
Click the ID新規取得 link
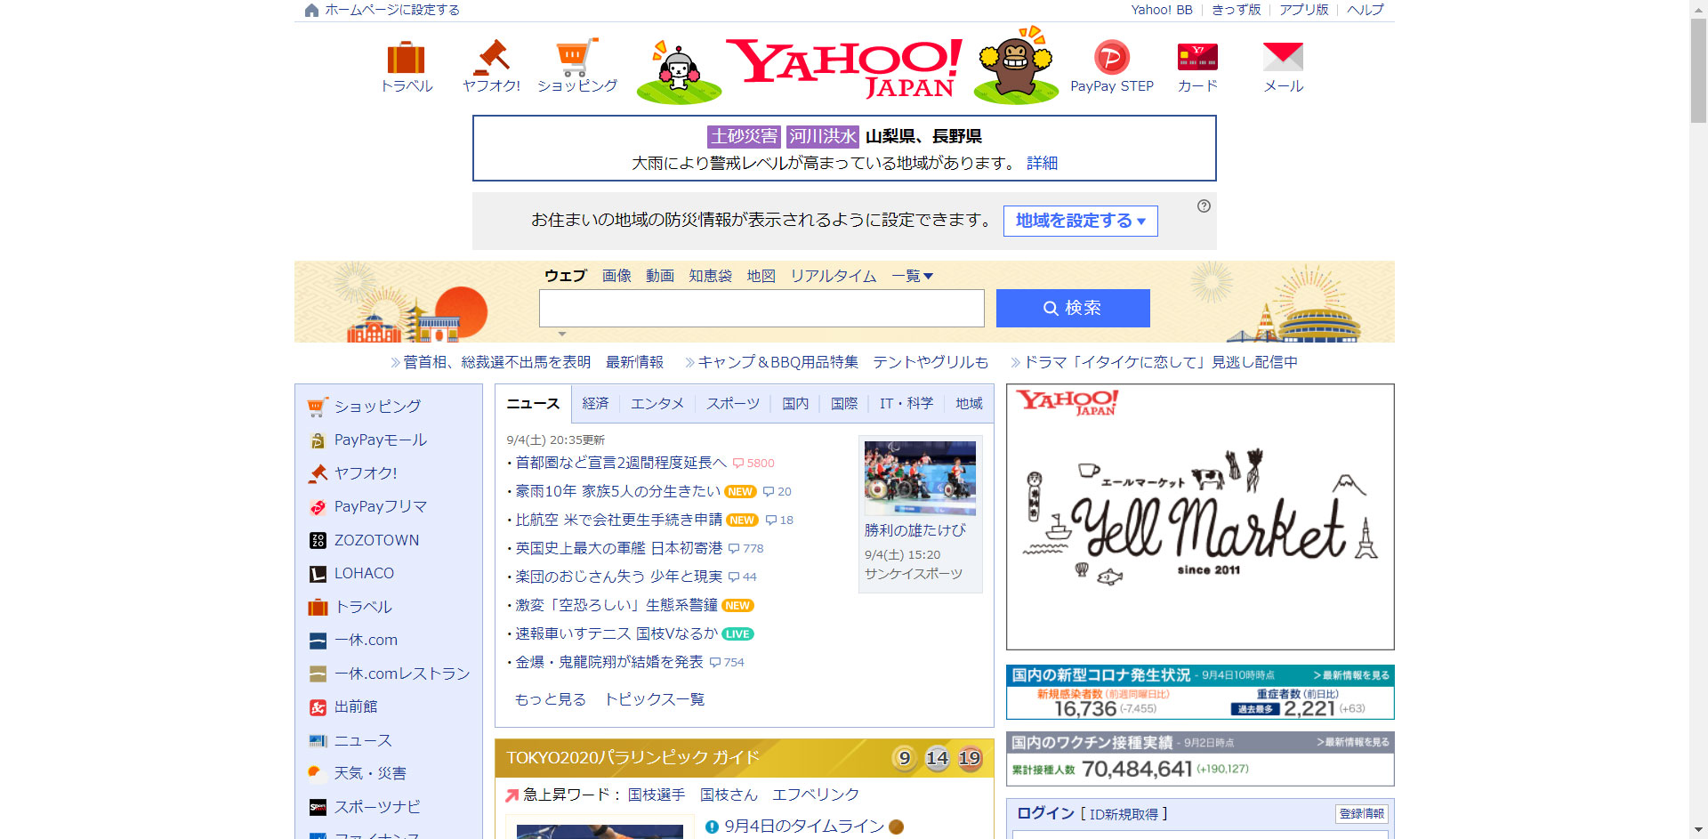1124,814
